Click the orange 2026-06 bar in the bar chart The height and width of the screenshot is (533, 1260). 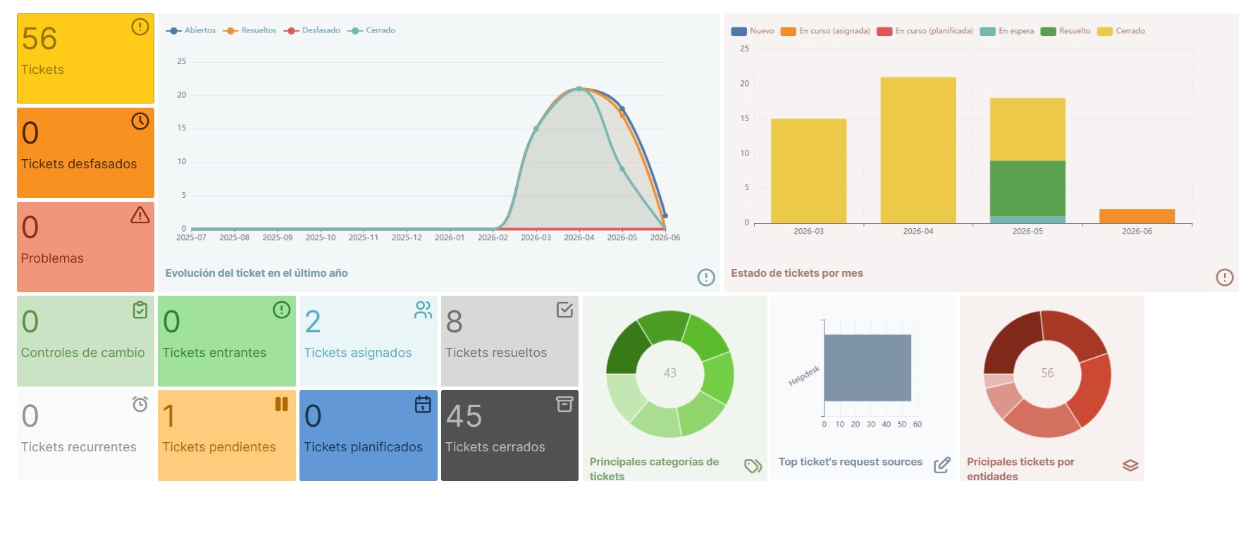pos(1137,216)
